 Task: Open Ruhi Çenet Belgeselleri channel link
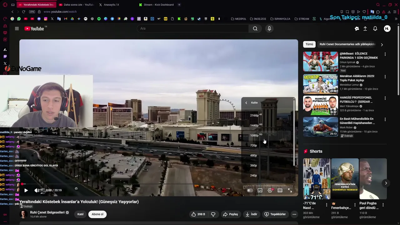click(47, 212)
